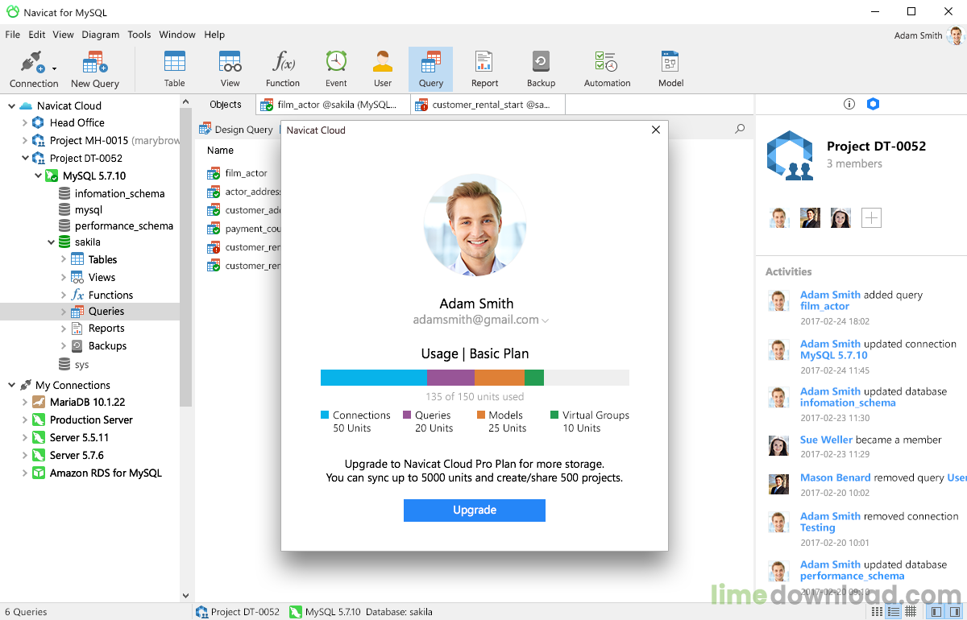Open the email account dropdown arrow
The width and height of the screenshot is (967, 620).
coord(546,320)
